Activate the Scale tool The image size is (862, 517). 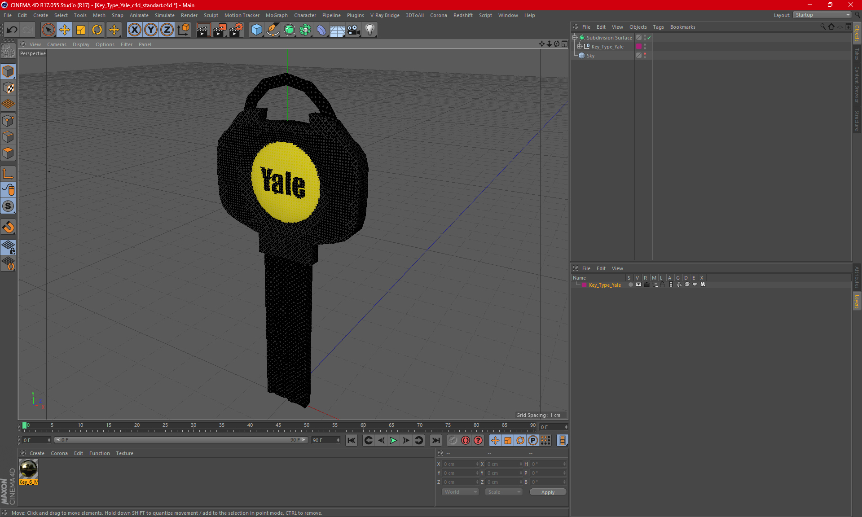81,30
